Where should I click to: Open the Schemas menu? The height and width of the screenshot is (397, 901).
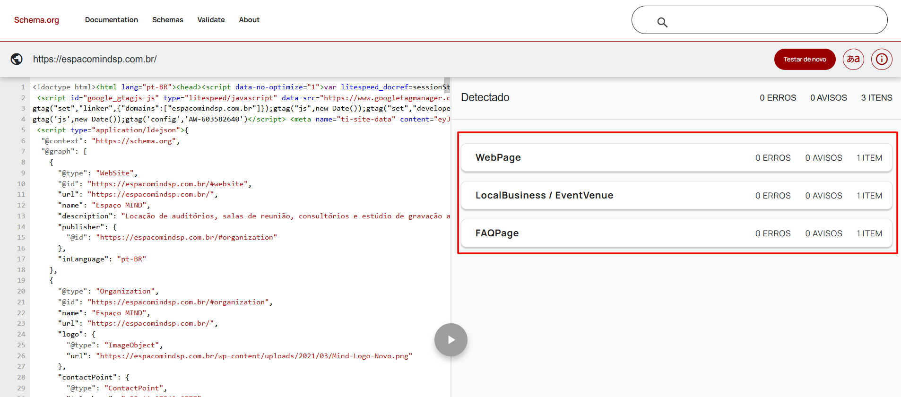point(168,20)
